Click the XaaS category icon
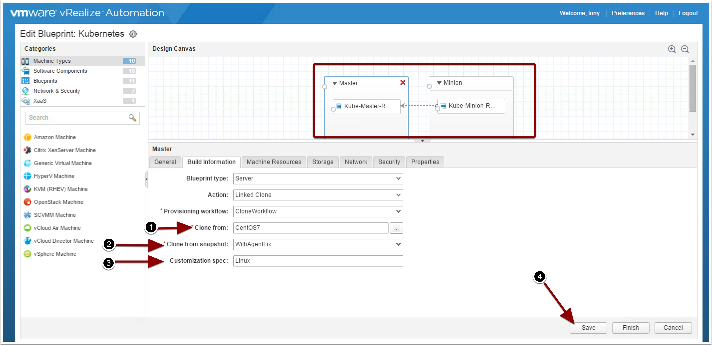This screenshot has height=345, width=712. click(25, 101)
